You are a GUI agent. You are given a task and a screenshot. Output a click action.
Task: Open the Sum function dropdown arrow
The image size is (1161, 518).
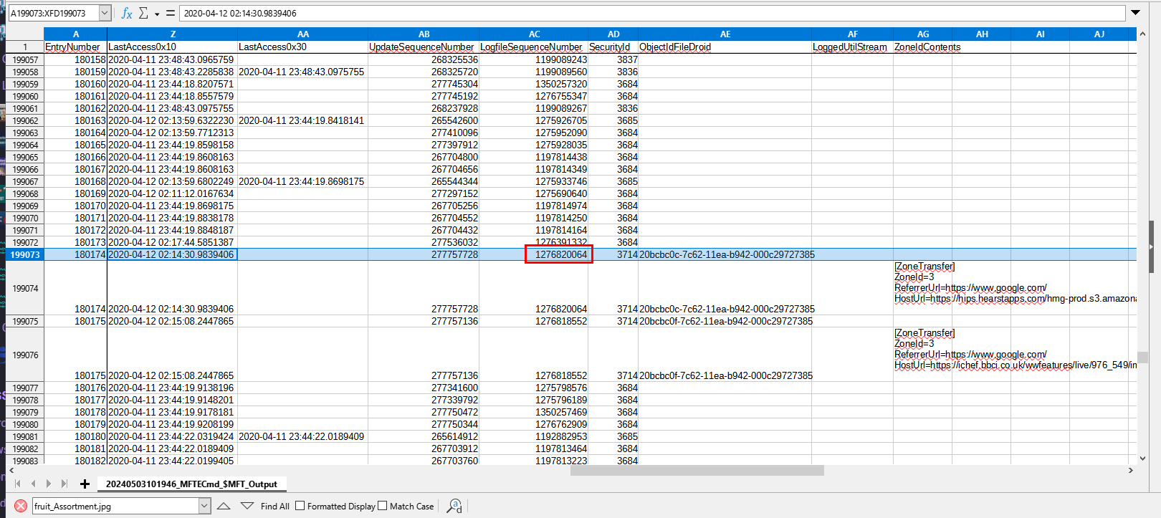(157, 13)
